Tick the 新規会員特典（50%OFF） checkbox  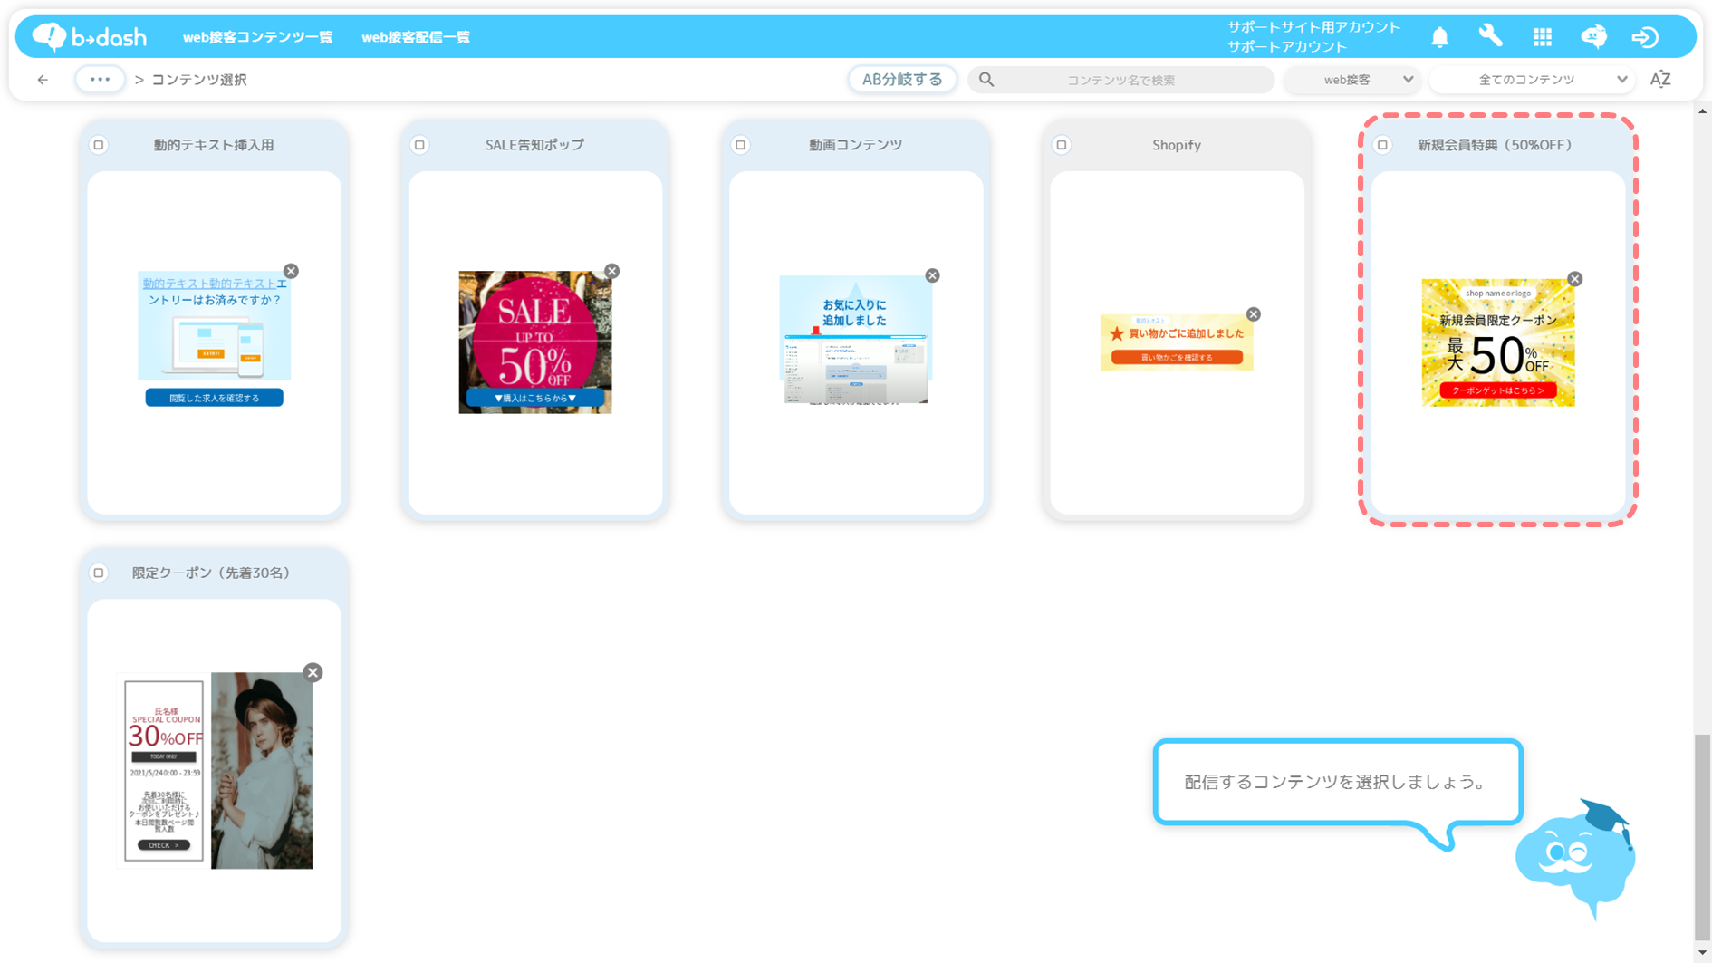[1382, 145]
